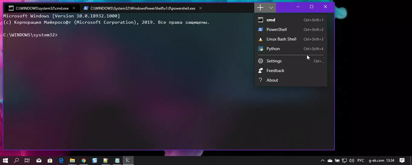Close the cmd.exe tab
The height and width of the screenshot is (165, 412).
pos(74,8)
